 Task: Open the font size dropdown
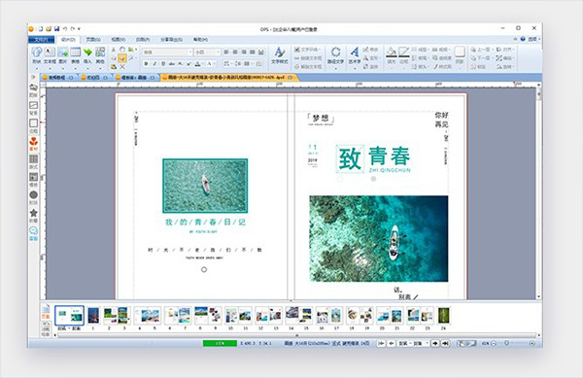[218, 52]
